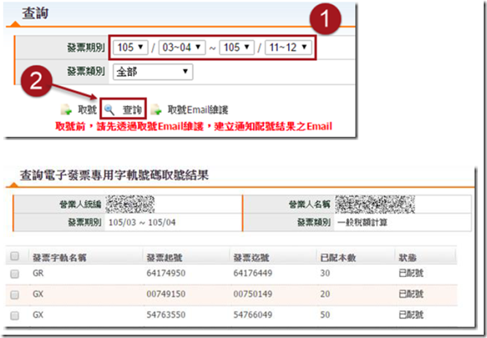Open the 03~04 period dropdown
The image size is (487, 338).
coord(182,48)
